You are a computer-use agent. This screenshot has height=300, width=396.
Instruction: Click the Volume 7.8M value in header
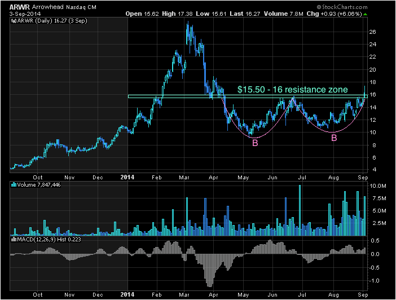click(283, 14)
